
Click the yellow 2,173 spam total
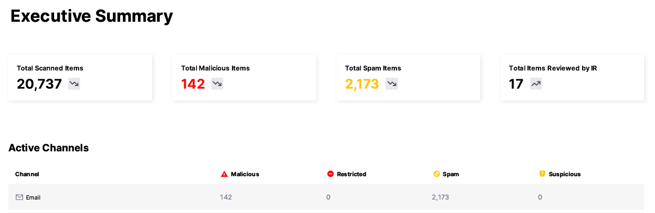[x=362, y=84]
